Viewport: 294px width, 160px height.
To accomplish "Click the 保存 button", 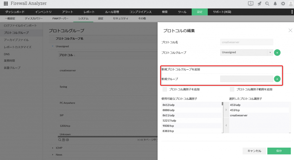I will click(x=279, y=151).
